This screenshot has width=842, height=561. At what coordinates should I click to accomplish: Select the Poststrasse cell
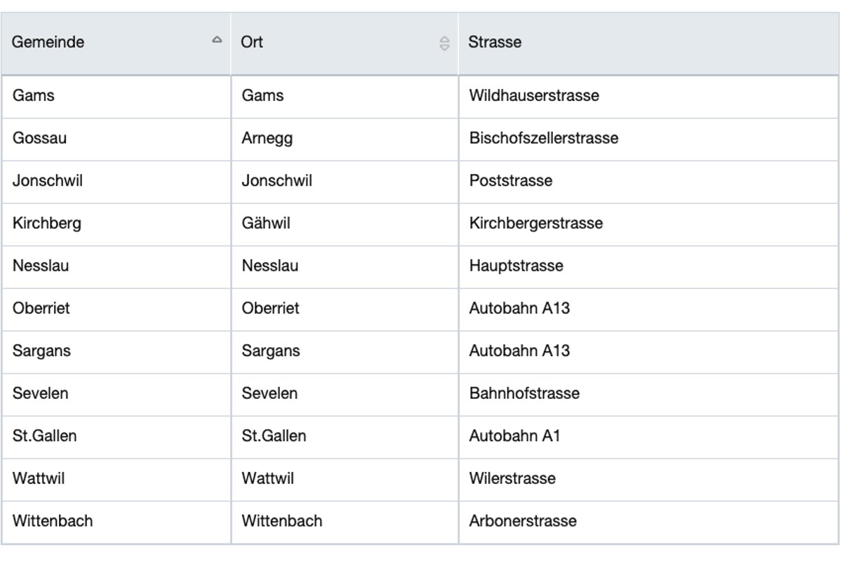[511, 181]
